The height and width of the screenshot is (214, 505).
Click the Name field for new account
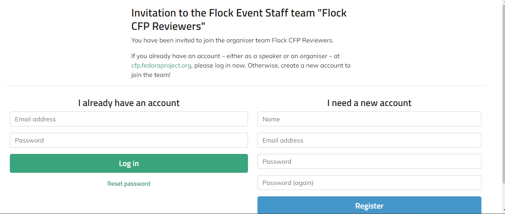[x=369, y=119]
